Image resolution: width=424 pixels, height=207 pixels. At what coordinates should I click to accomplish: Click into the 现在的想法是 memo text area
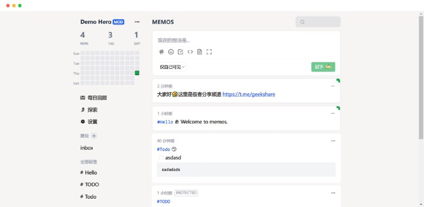click(x=246, y=41)
